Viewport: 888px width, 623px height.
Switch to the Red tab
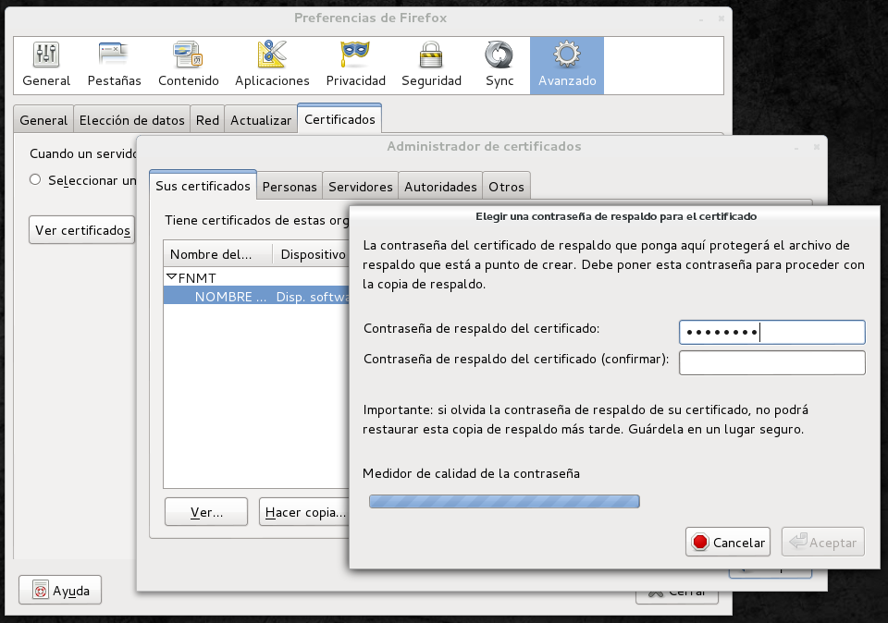point(207,120)
